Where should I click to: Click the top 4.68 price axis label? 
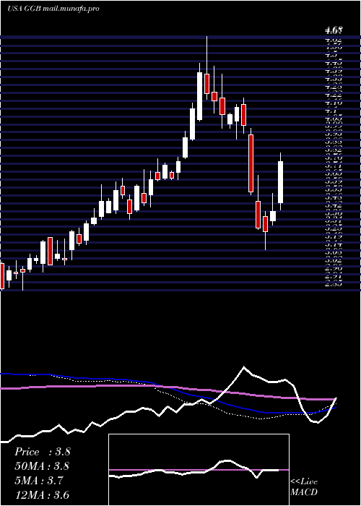(x=334, y=30)
